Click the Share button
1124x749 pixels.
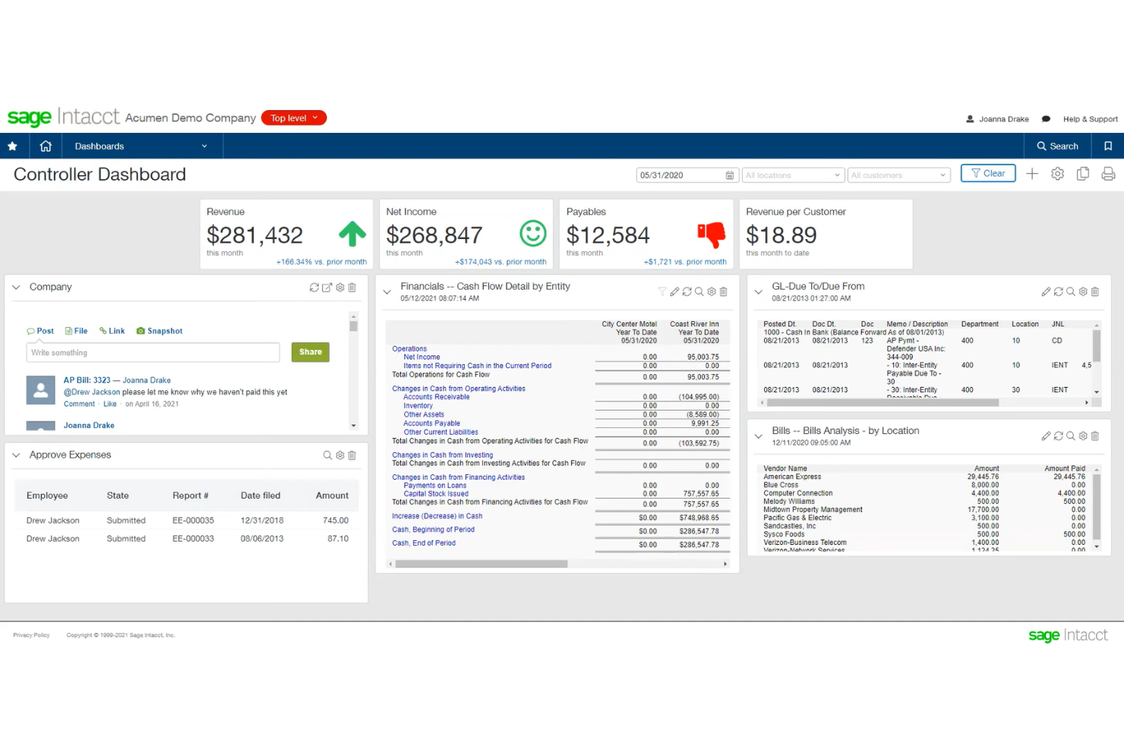(x=310, y=352)
